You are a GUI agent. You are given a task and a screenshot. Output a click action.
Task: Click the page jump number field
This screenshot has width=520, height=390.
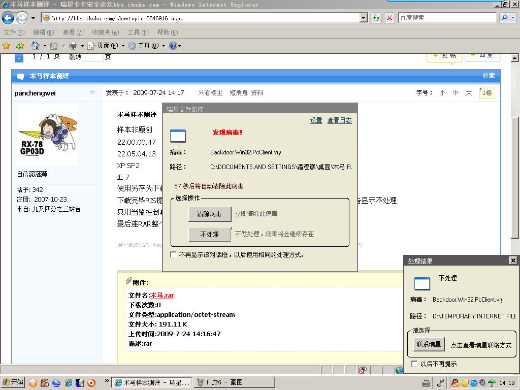click(x=93, y=57)
